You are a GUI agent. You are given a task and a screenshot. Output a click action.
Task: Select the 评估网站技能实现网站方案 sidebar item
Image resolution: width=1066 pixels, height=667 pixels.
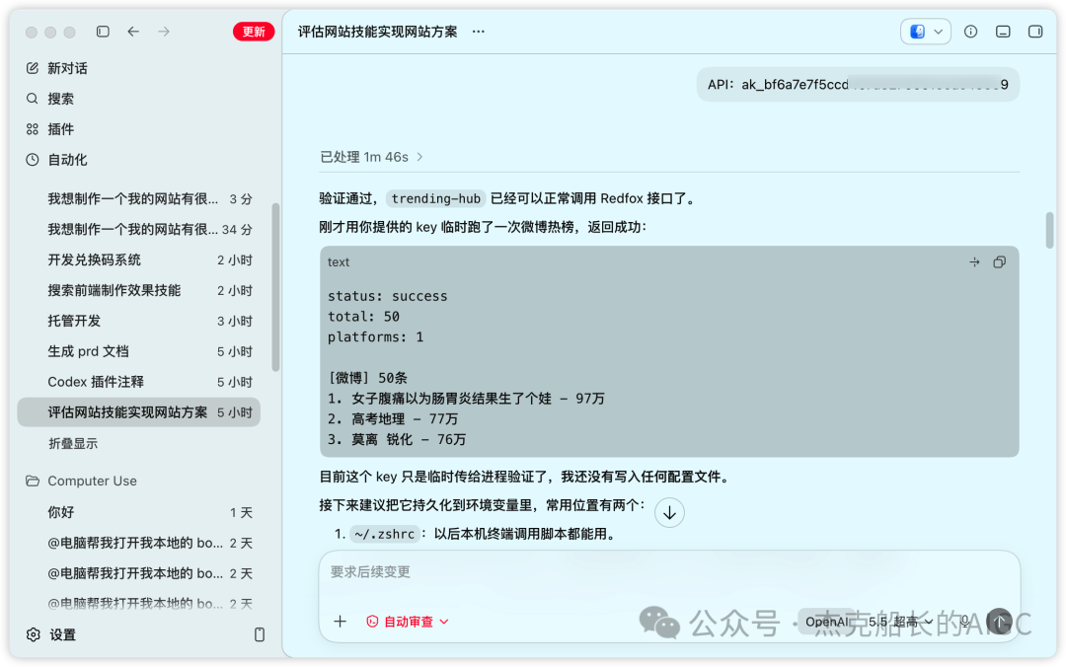[139, 412]
